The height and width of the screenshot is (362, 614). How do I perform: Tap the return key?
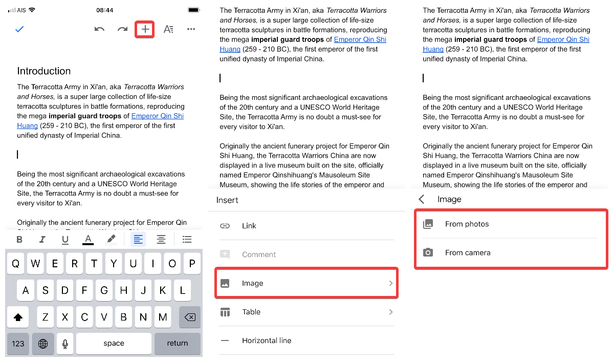(178, 343)
